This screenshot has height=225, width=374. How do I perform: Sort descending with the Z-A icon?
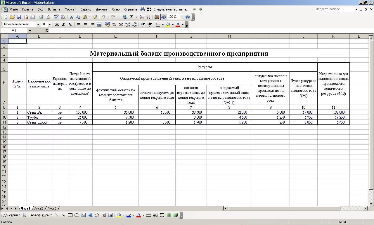pyautogui.click(x=148, y=17)
